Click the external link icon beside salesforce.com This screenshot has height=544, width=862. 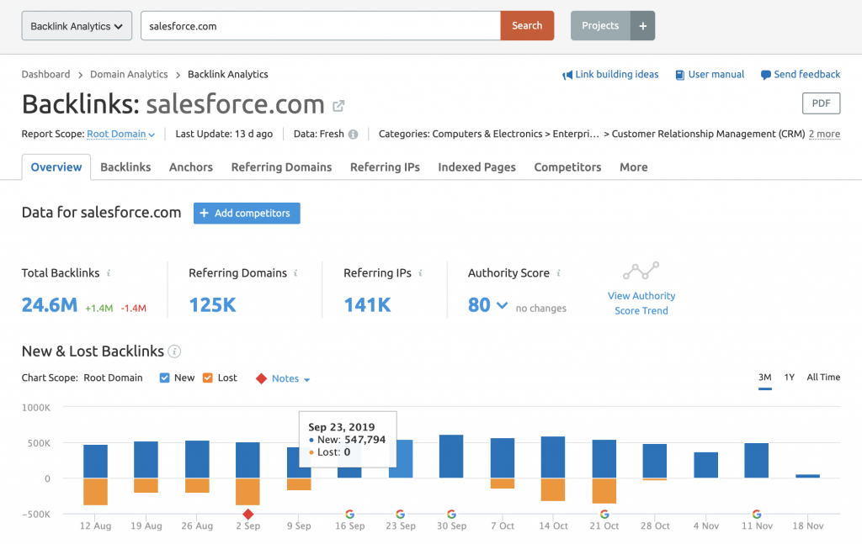338,106
